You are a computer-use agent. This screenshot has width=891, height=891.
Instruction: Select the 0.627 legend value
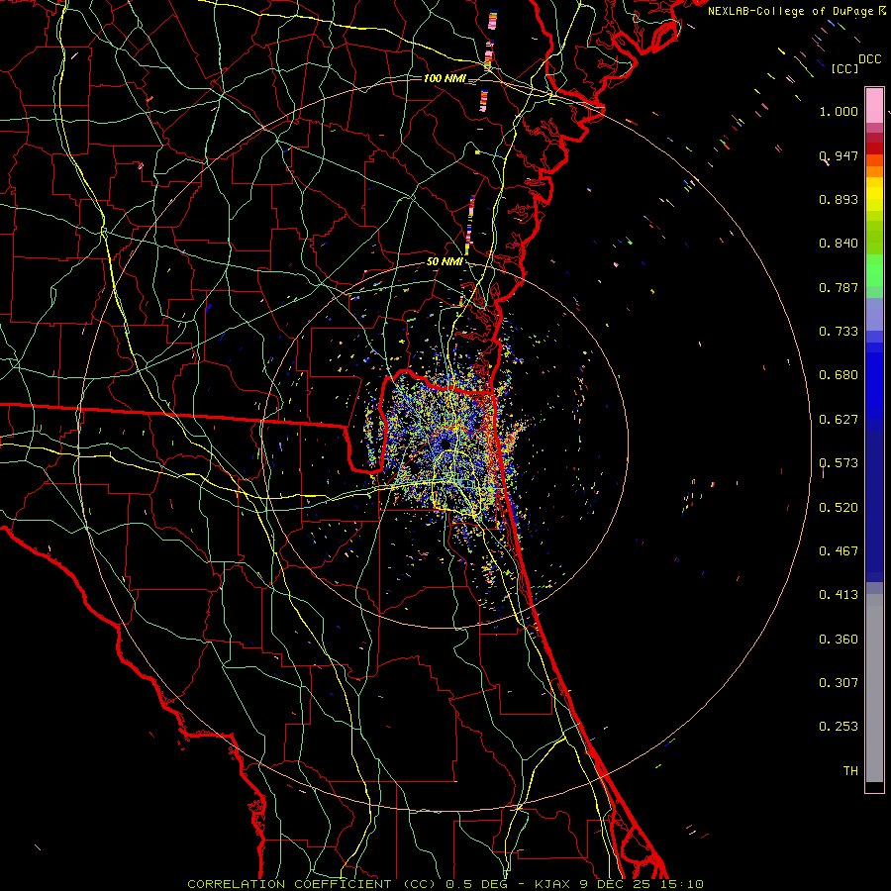tap(839, 420)
